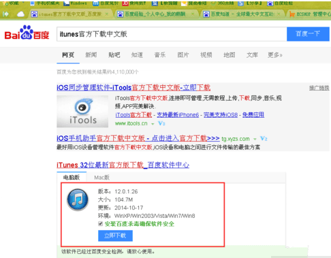The width and height of the screenshot is (331, 258).
Task: Click the cloud icon left of the tabs
Action: point(20,14)
